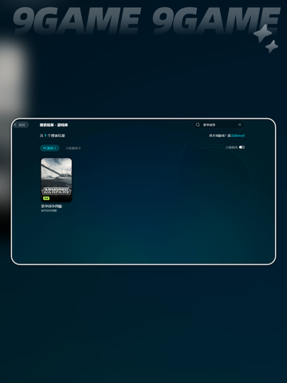The width and height of the screenshot is (287, 383).
Task: Clear the search text with the X icon
Action: point(240,124)
